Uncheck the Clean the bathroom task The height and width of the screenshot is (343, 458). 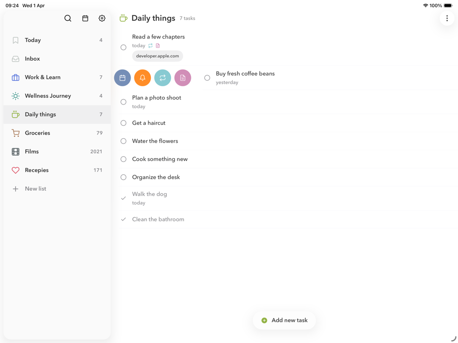pyautogui.click(x=123, y=219)
